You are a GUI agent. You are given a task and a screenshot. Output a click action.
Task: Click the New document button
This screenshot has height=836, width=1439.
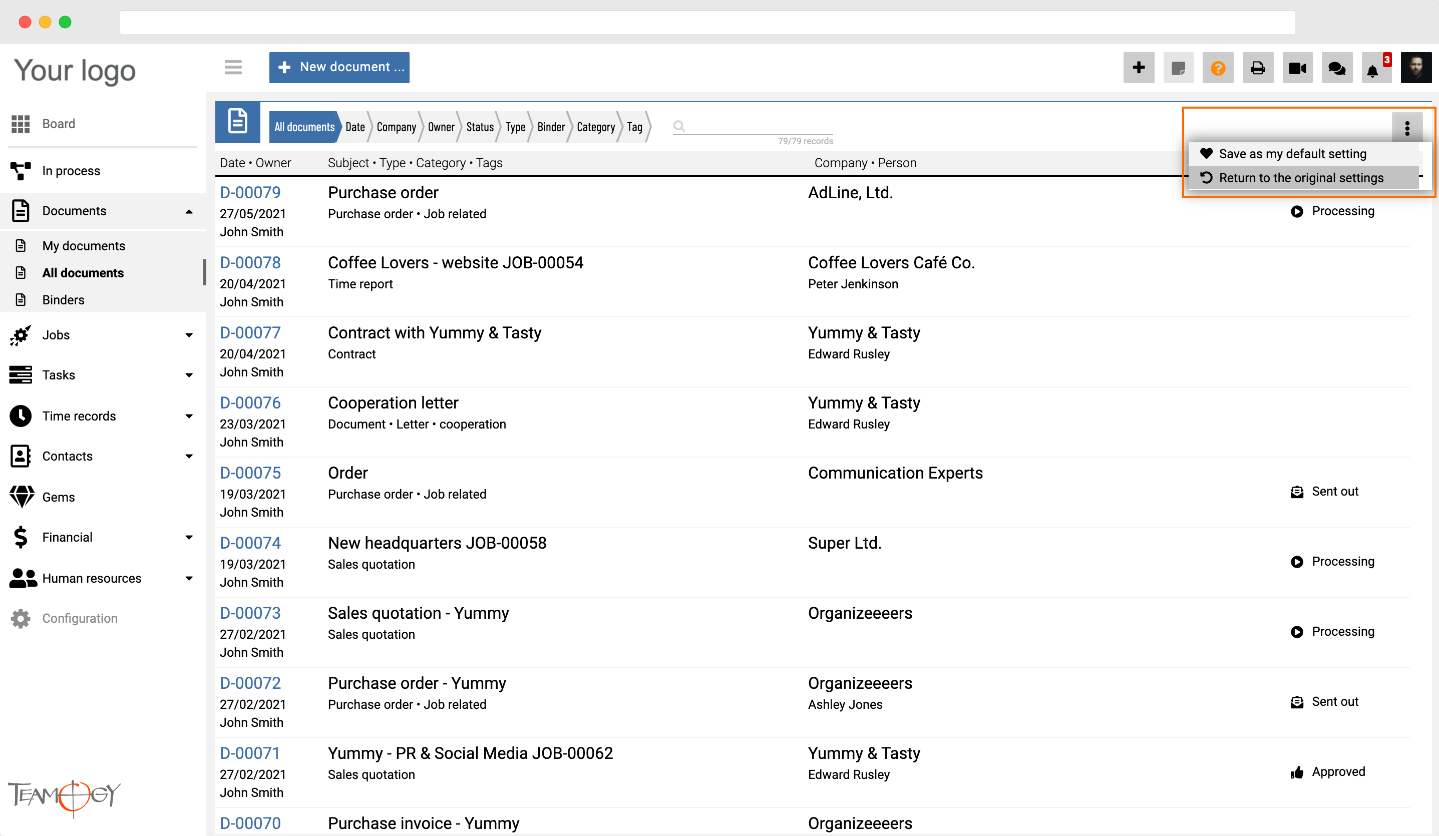point(339,68)
